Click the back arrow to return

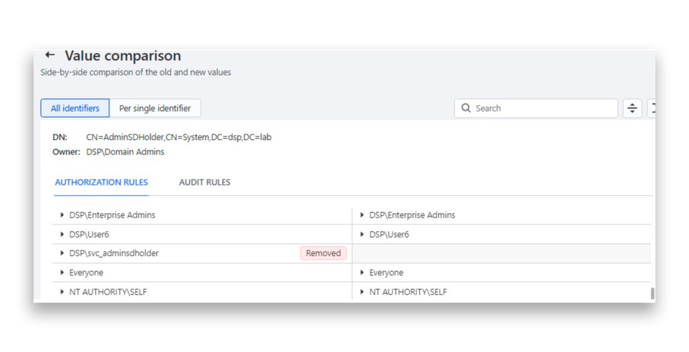click(x=50, y=54)
